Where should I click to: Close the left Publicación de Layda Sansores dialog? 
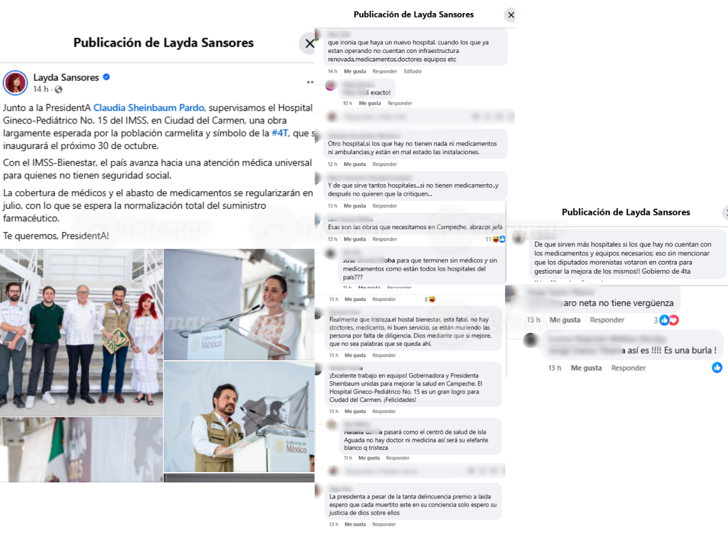tap(309, 43)
